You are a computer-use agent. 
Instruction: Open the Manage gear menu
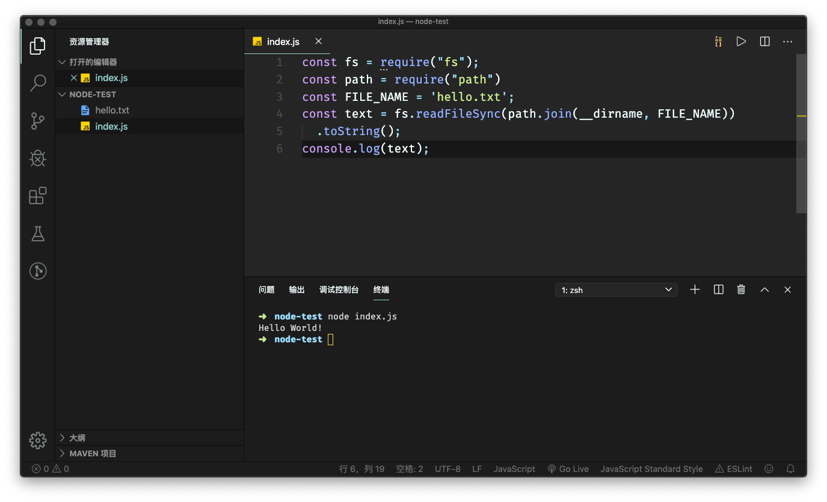click(37, 440)
